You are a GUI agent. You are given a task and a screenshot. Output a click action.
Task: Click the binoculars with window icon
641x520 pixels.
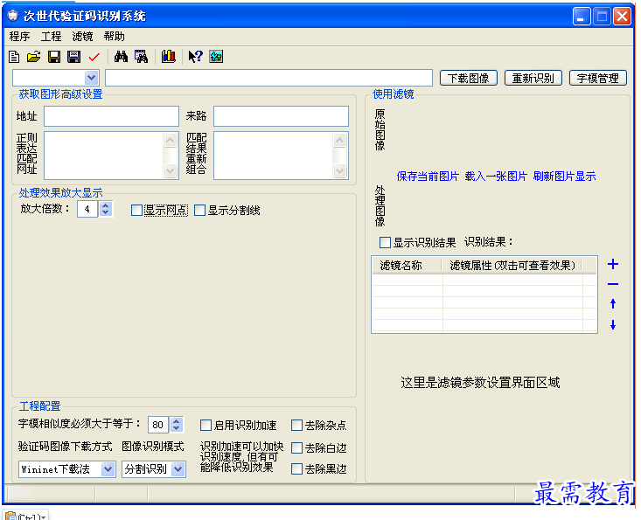coord(141,57)
